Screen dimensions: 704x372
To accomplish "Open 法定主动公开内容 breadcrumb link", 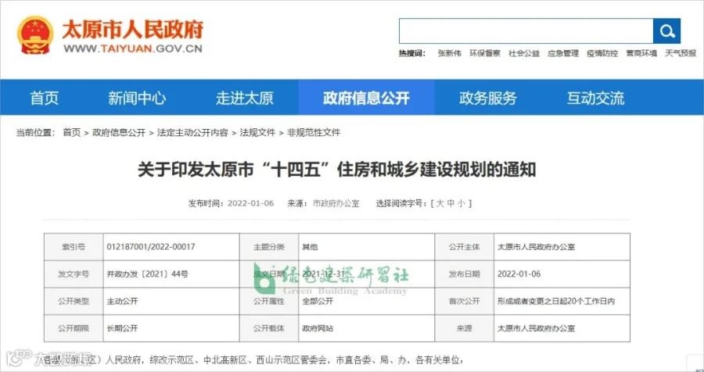I will click(x=192, y=132).
